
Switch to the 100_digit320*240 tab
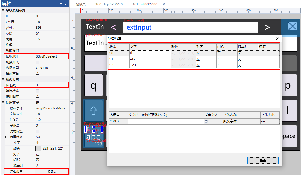109,4
